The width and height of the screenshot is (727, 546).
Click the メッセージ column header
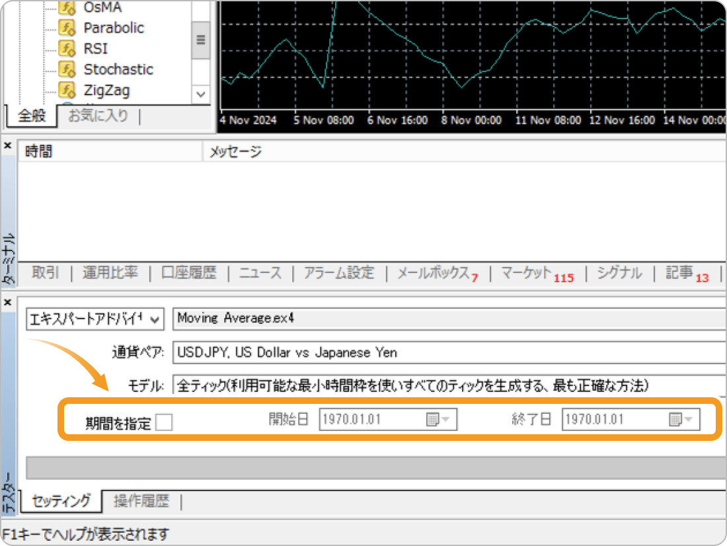[464, 151]
